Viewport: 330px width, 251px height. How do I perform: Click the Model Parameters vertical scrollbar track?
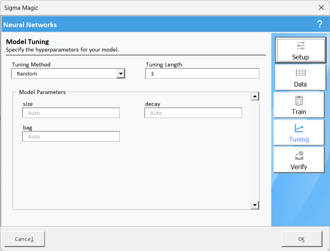click(255, 151)
